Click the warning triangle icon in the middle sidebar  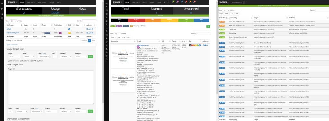[x=107, y=45]
